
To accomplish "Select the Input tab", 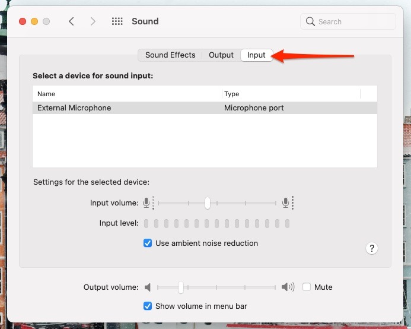I will click(x=256, y=55).
